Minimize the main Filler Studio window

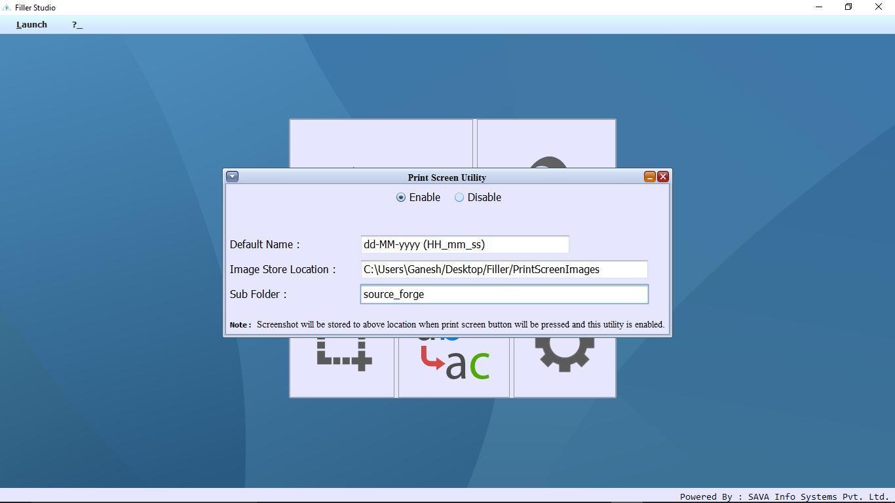click(x=818, y=7)
